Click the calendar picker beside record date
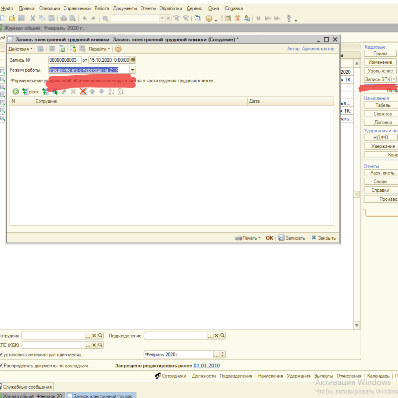This screenshot has width=398, height=398. tap(133, 60)
